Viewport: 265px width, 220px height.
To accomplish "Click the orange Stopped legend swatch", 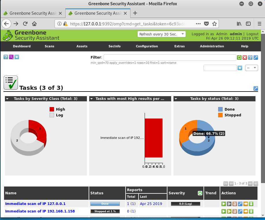I will (220, 115).
